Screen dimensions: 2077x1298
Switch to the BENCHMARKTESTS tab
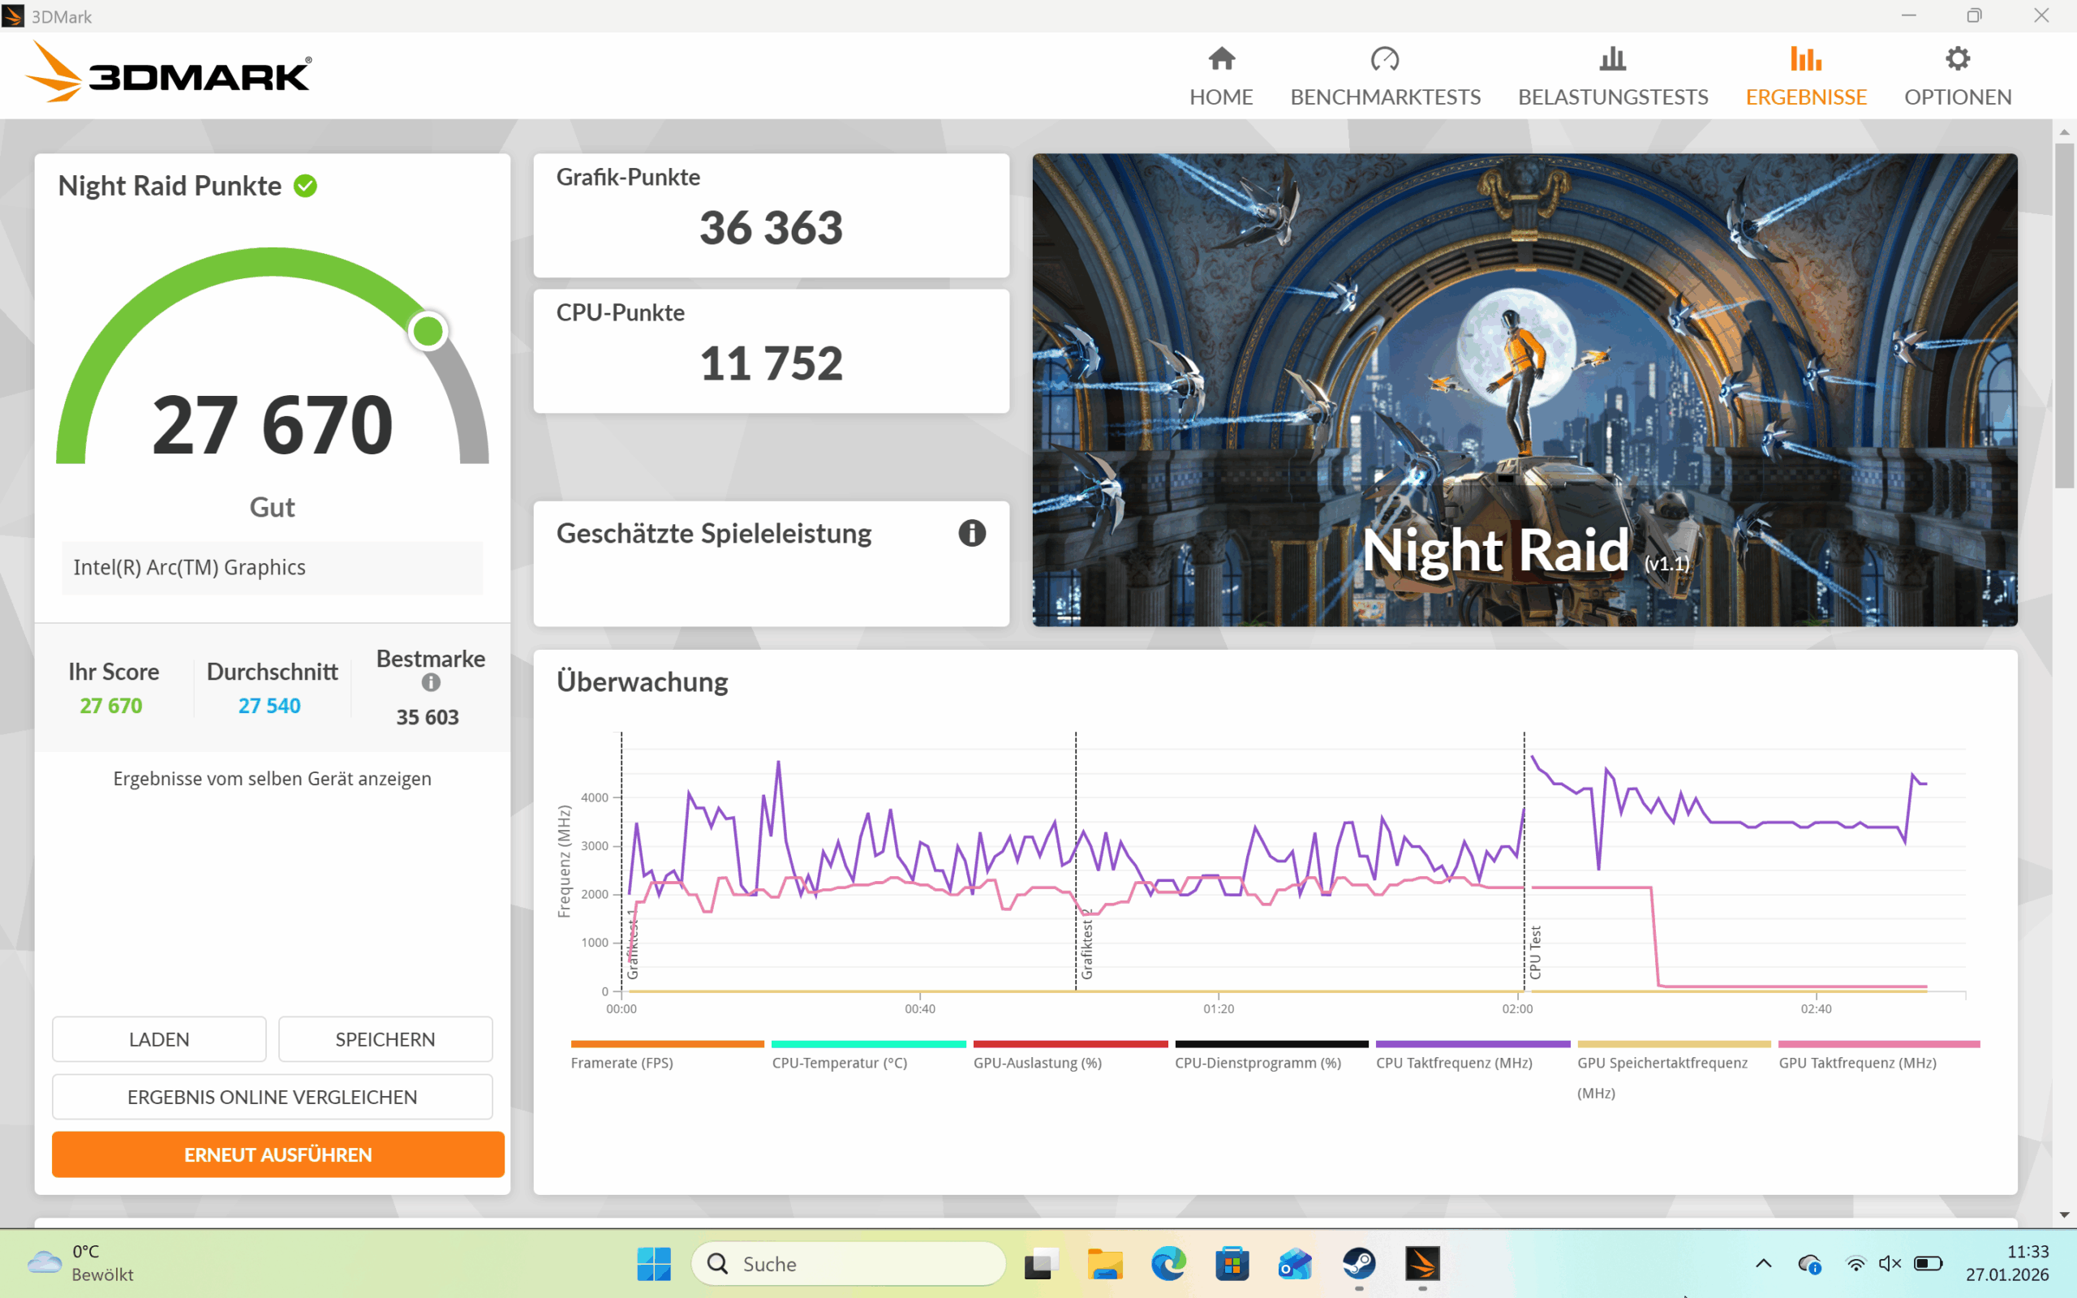[x=1385, y=77]
